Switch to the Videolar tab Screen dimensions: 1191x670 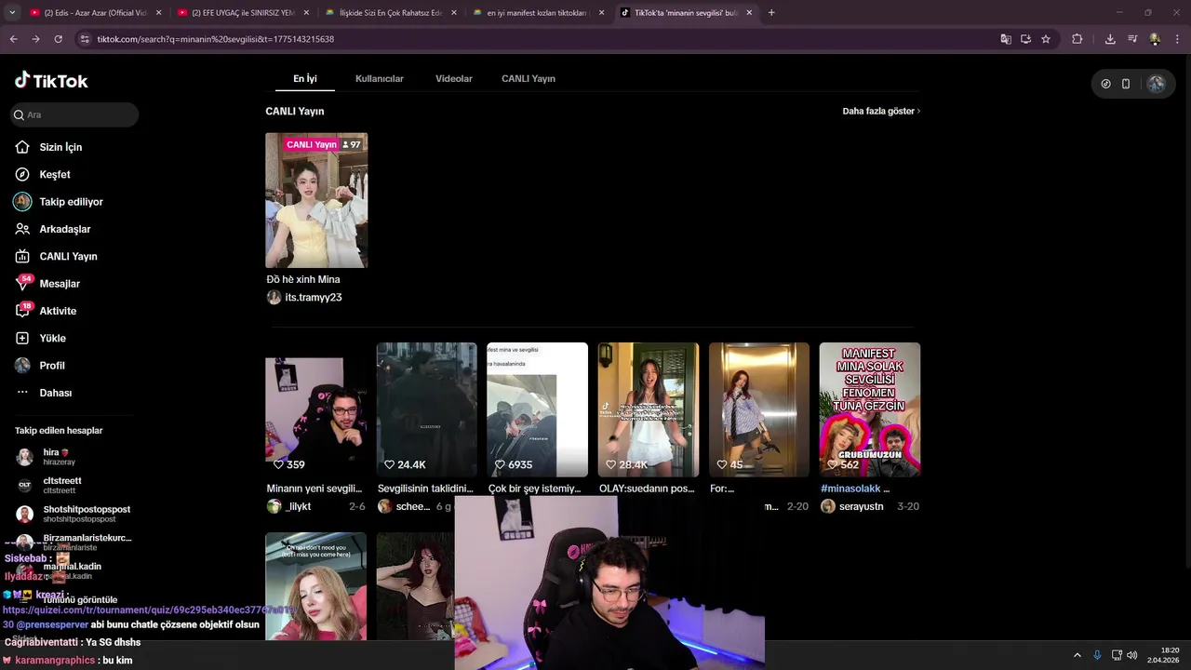click(454, 78)
